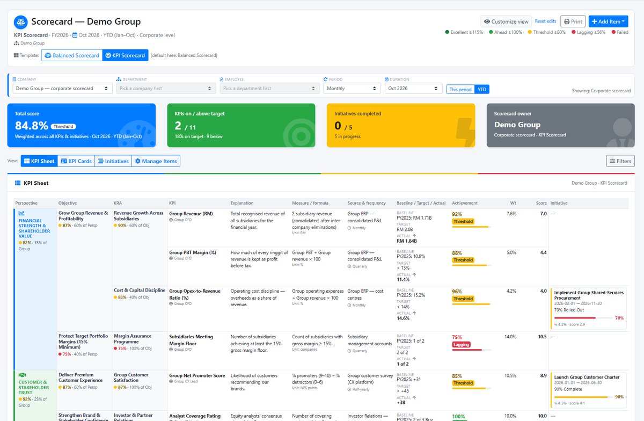
Task: Click the balance scale Scorecard logo icon
Action: tap(21, 22)
